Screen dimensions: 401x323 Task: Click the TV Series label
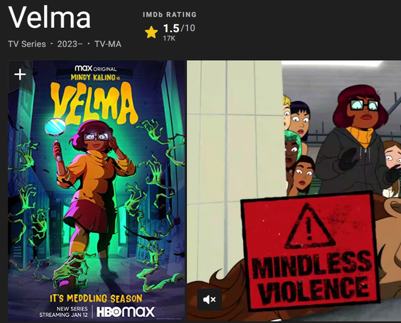(27, 44)
